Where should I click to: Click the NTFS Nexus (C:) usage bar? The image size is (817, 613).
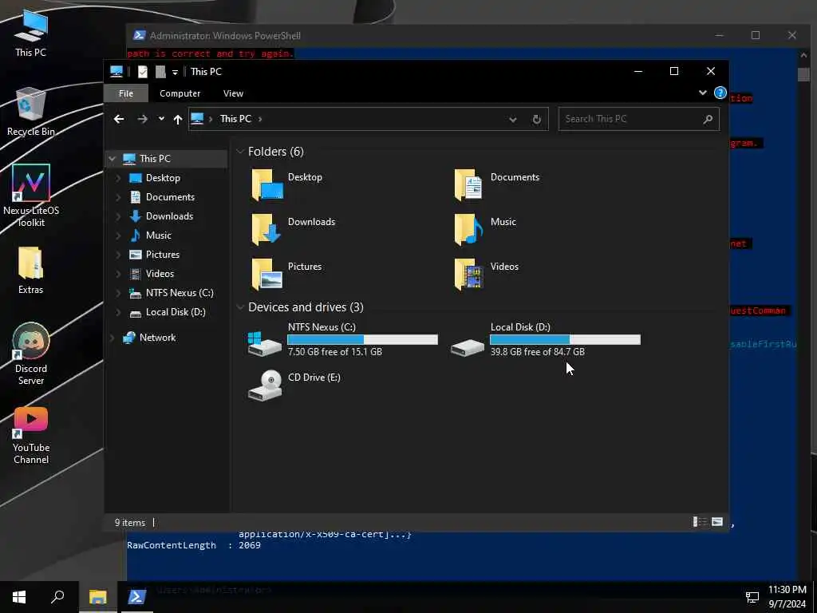pos(363,340)
